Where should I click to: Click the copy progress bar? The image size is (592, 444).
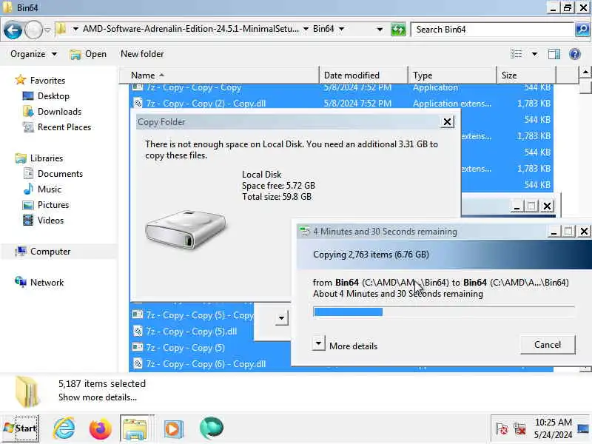444,312
